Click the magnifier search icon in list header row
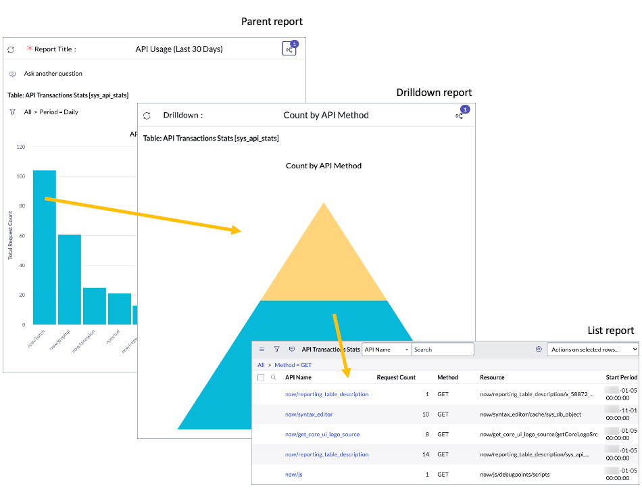Viewport: 642px width, 501px height. (x=273, y=377)
